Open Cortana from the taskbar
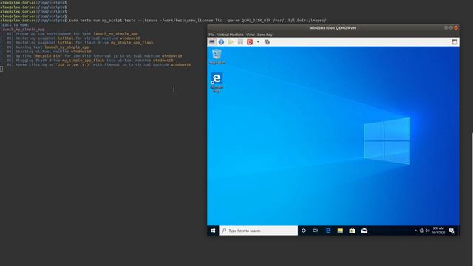Image resolution: width=473 pixels, height=266 pixels. click(304, 231)
